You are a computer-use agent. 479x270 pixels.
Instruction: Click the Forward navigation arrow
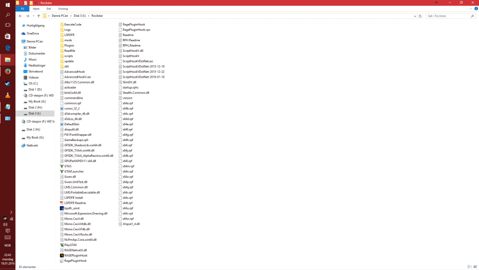coord(27,16)
